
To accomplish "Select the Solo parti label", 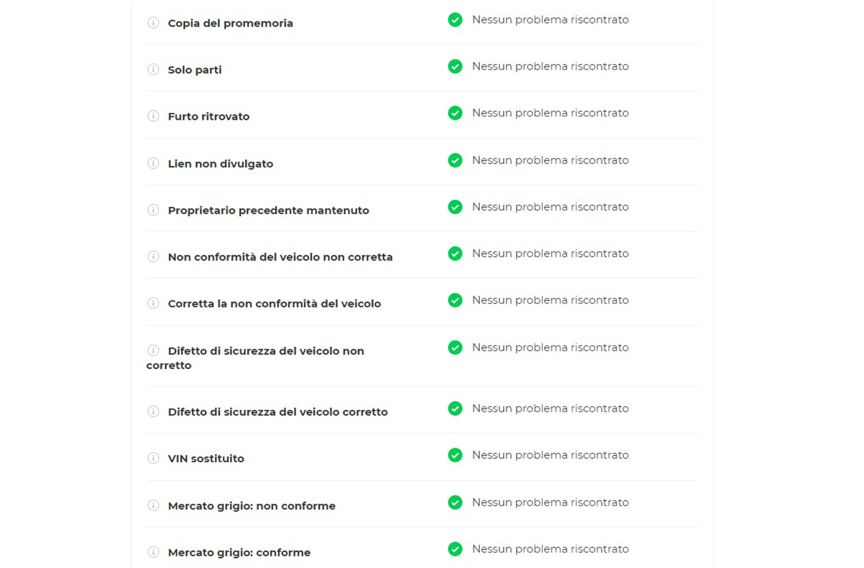I will (194, 70).
